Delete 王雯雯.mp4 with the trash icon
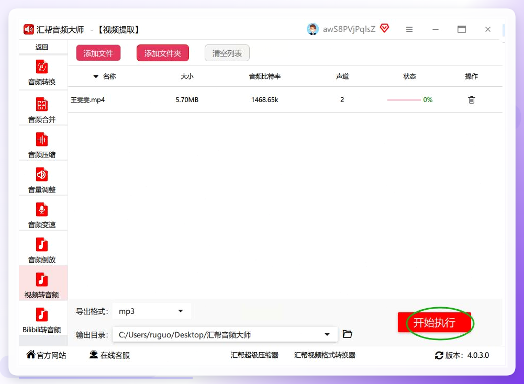This screenshot has height=384, width=524. pyautogui.click(x=471, y=100)
